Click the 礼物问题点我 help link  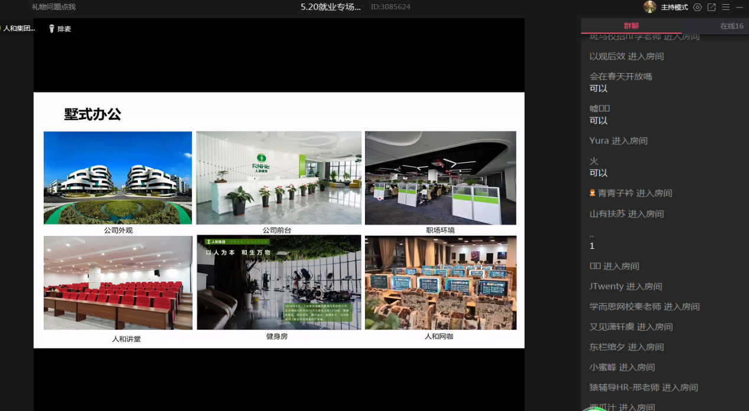point(54,7)
